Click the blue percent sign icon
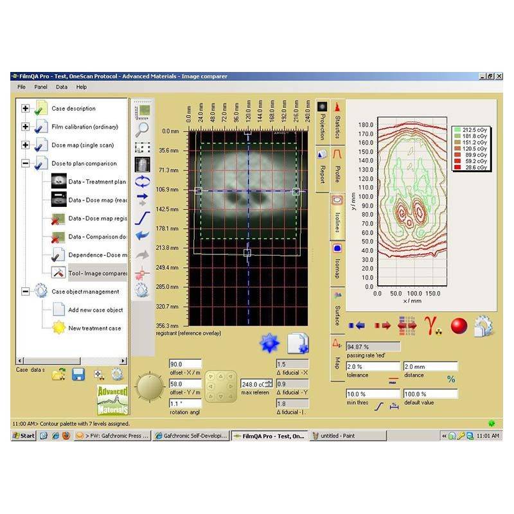 (451, 379)
